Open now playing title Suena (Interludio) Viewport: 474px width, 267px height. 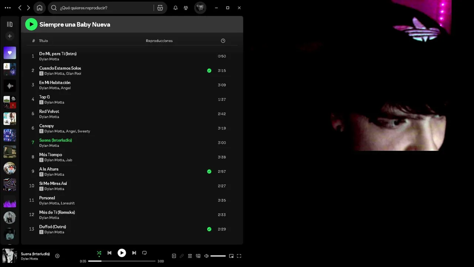tap(35, 254)
